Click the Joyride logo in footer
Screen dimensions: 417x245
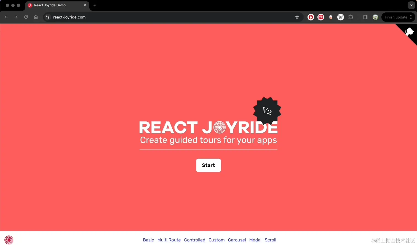click(x=9, y=240)
